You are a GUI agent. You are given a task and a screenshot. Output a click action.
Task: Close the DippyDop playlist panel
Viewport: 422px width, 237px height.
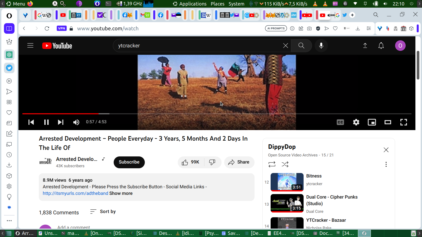tap(386, 150)
